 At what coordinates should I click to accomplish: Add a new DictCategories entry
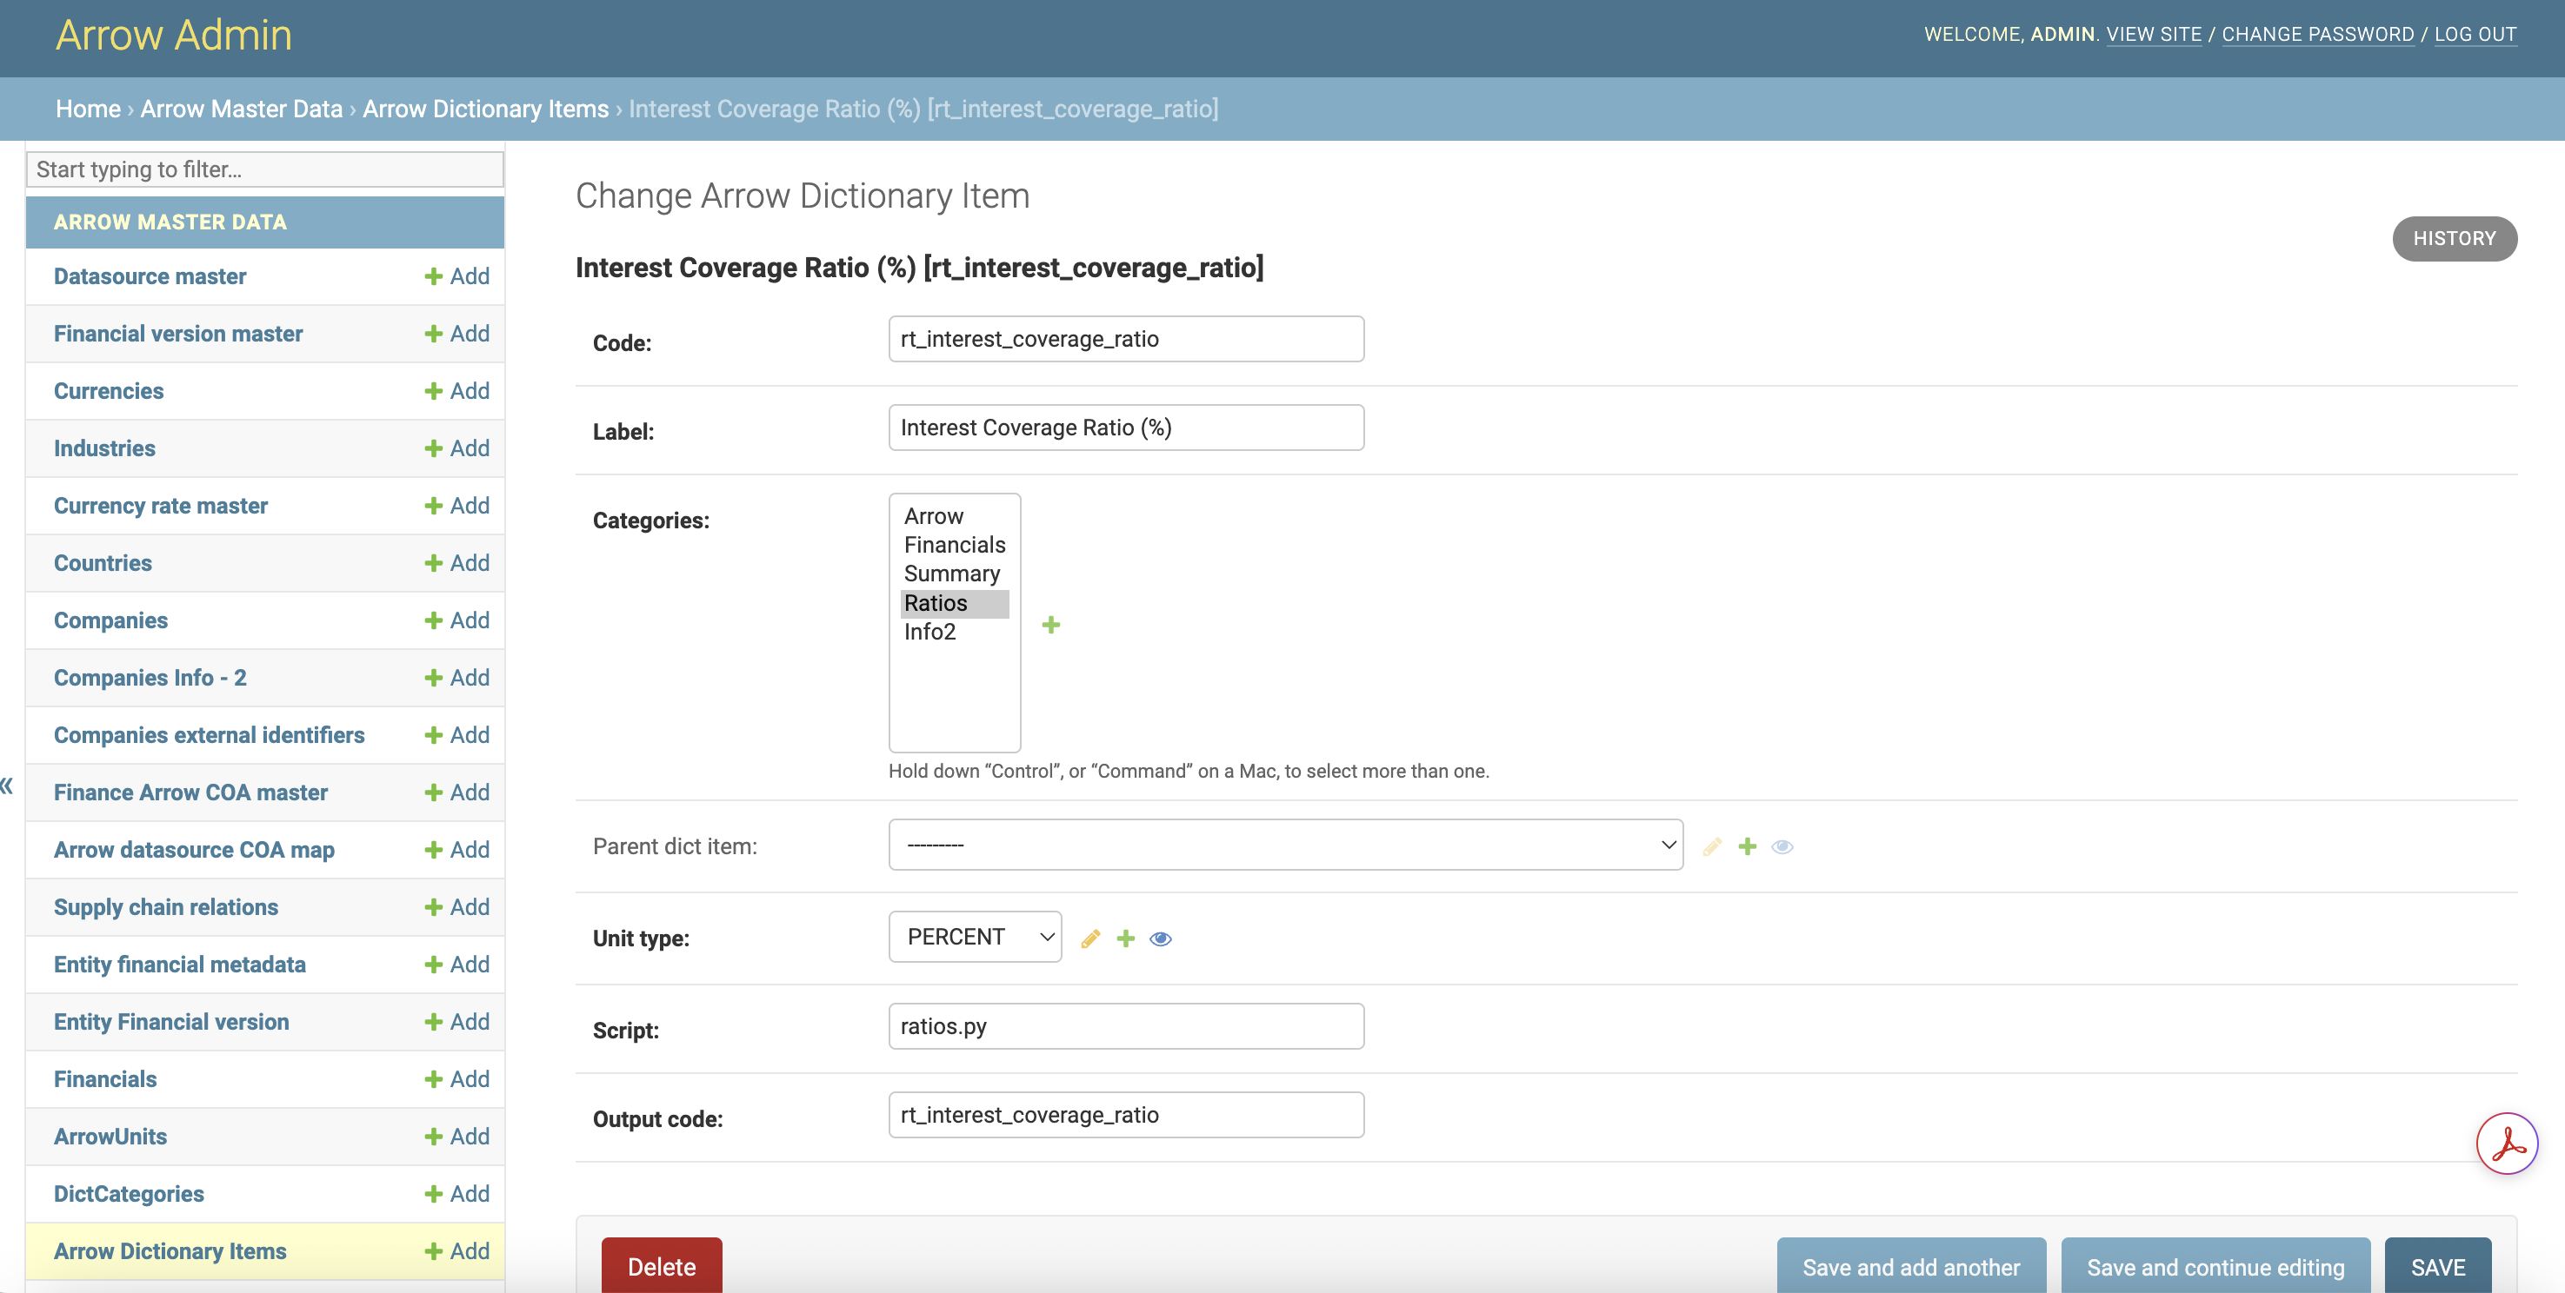point(457,1195)
